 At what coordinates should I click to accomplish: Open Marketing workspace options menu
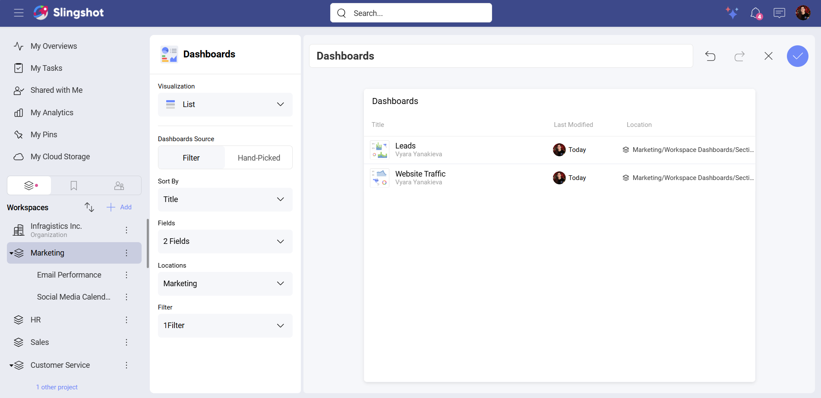(126, 253)
